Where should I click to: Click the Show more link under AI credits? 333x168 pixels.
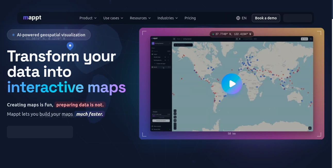click(x=161, y=117)
